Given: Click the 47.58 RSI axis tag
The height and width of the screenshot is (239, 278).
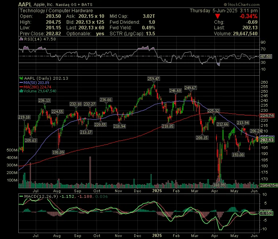Looking at the screenshot, I should pyautogui.click(x=266, y=56).
